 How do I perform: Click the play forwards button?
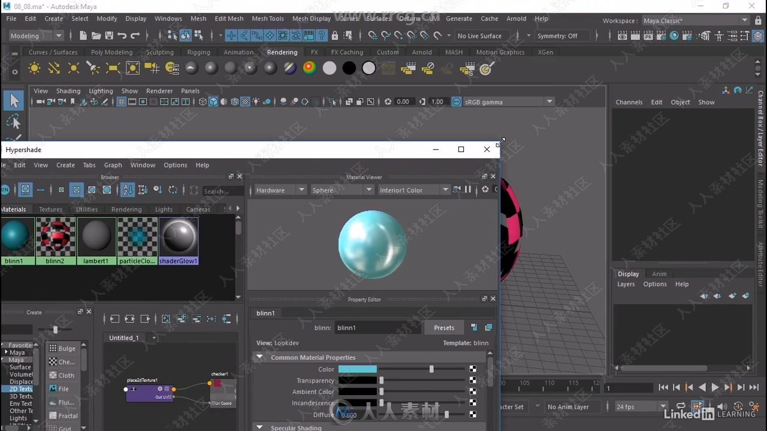(715, 388)
